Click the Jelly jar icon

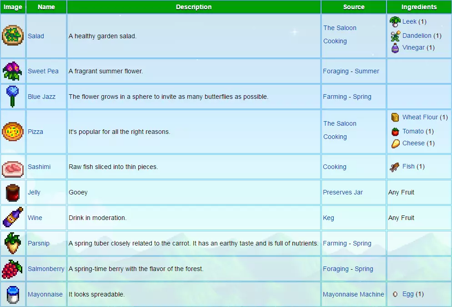[x=13, y=192]
